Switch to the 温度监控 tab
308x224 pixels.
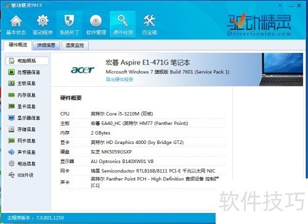click(x=75, y=46)
